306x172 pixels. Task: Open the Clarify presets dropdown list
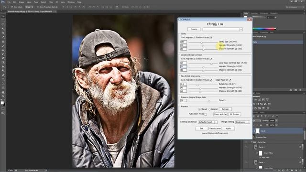click(x=241, y=29)
